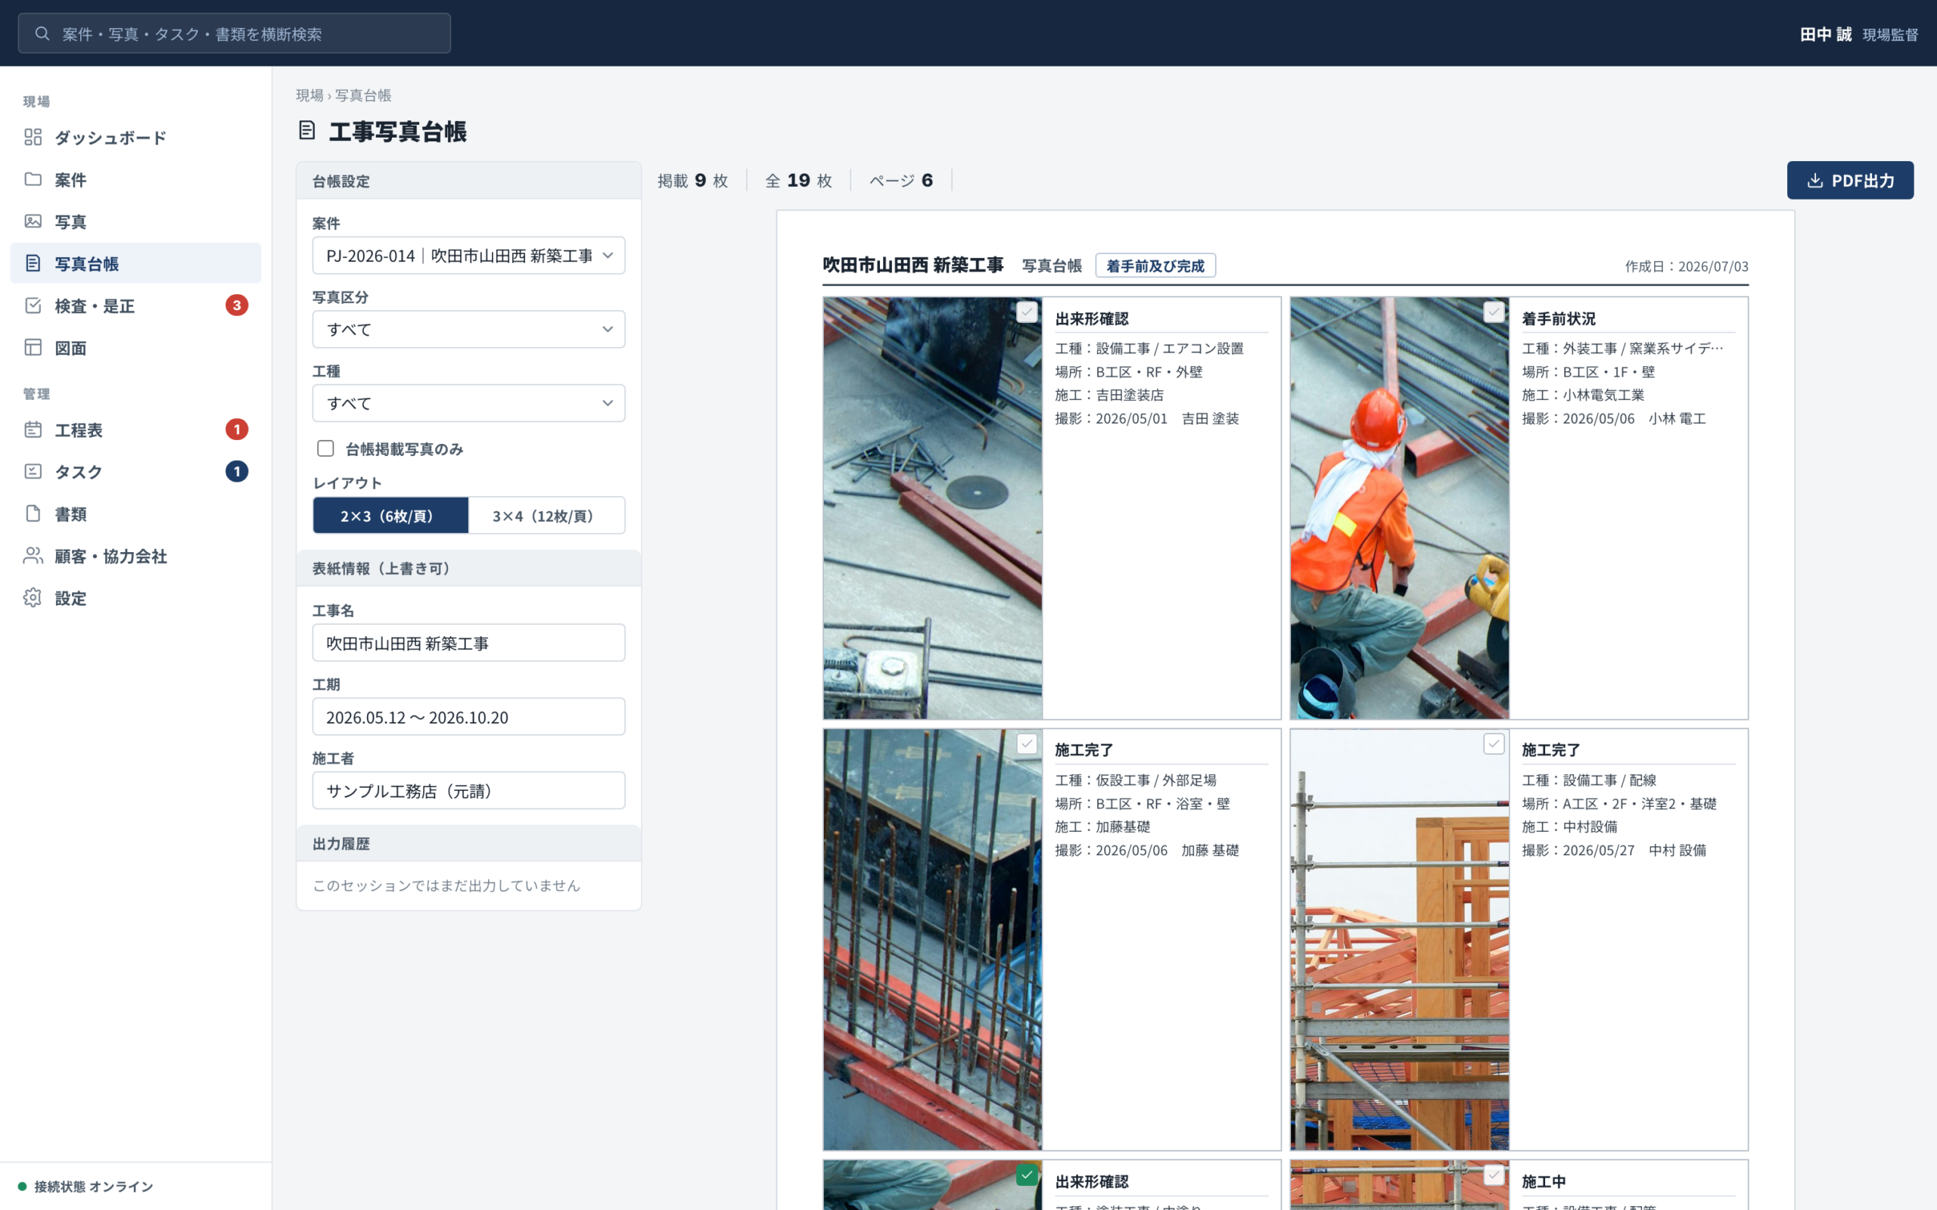
Task: Click the 工期 input field
Action: [469, 717]
